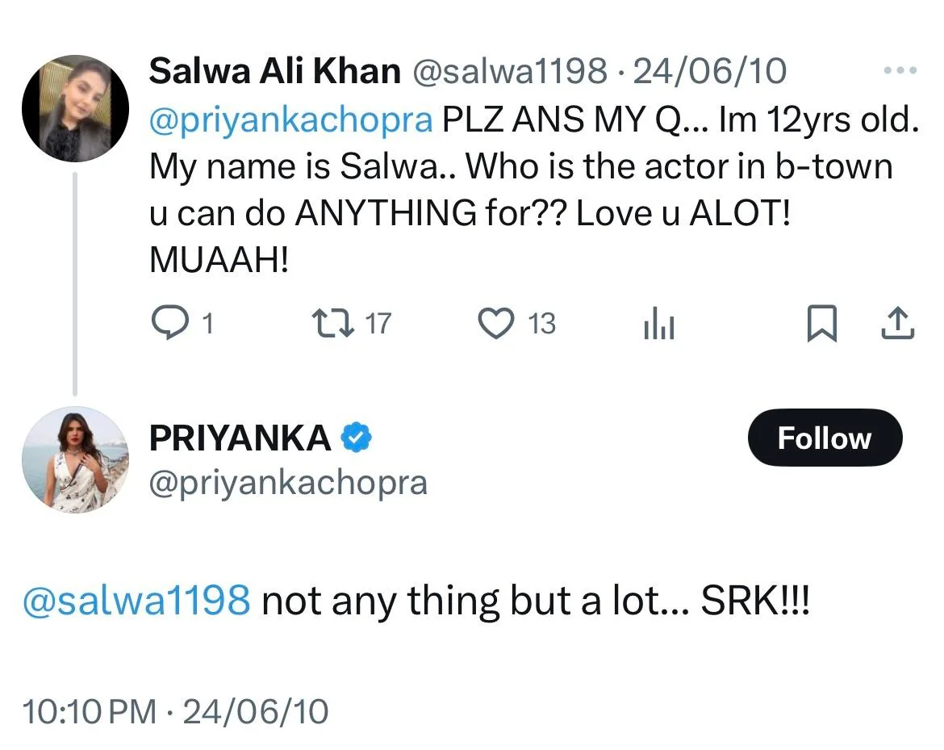Click the 10:10 PM timestamp
Viewport: 944px width, 750px height.
point(90,711)
